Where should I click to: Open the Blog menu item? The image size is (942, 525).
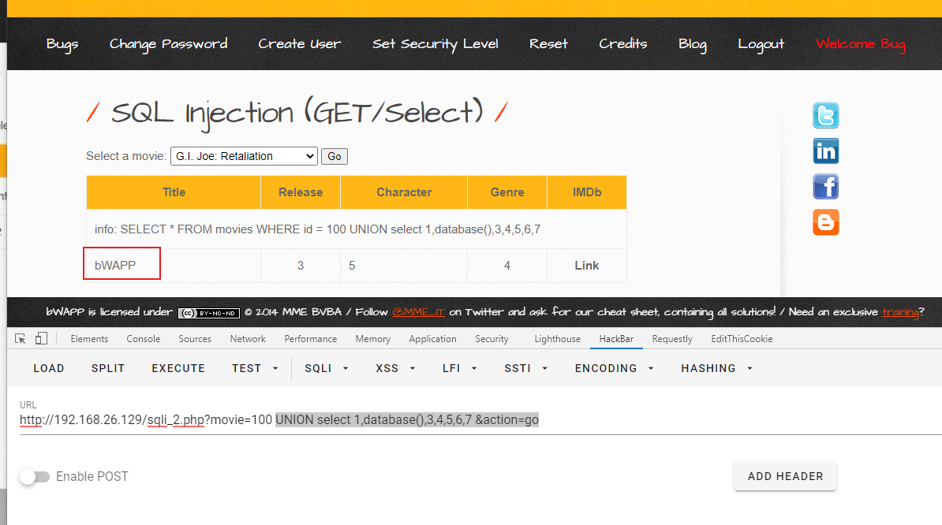point(693,44)
